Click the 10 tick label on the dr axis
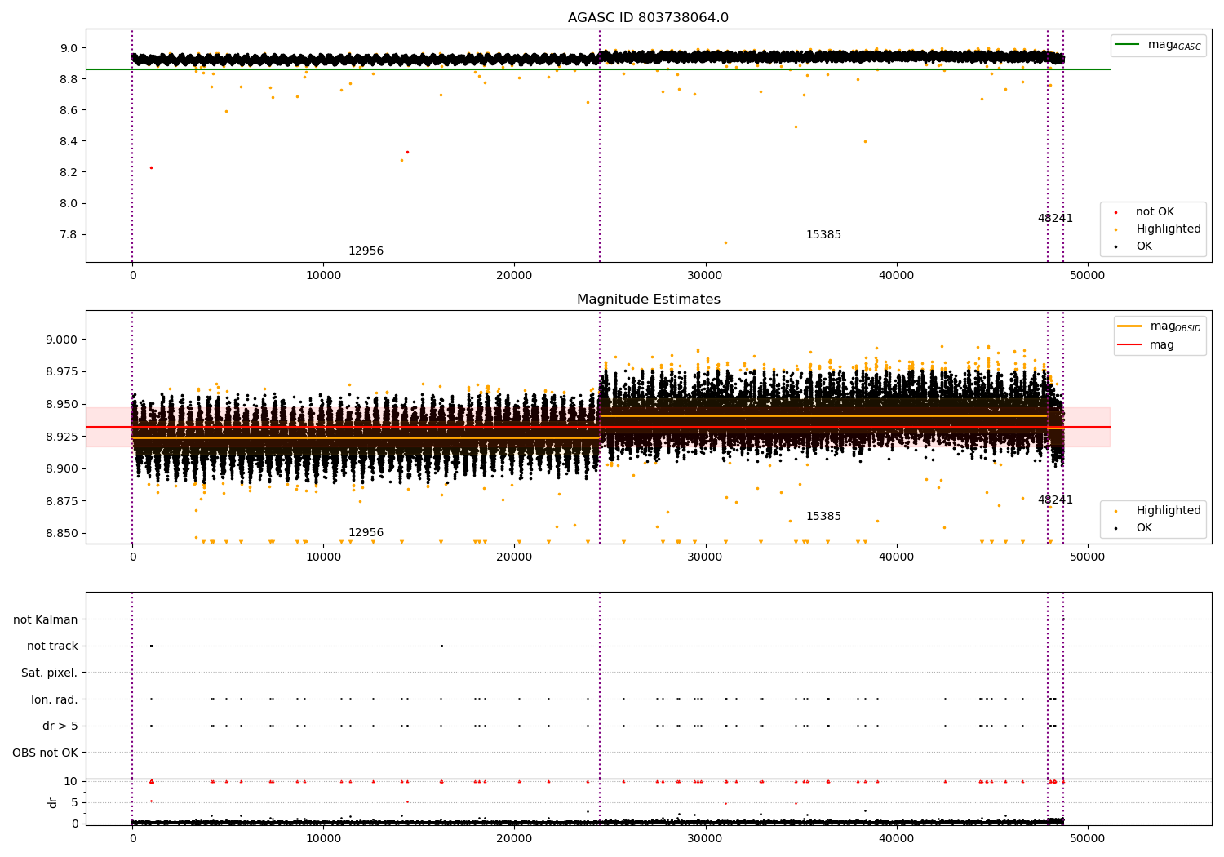Image resolution: width=1224 pixels, height=857 pixels. tap(71, 781)
